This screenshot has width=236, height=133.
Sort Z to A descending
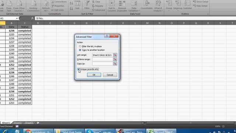coord(71,8)
